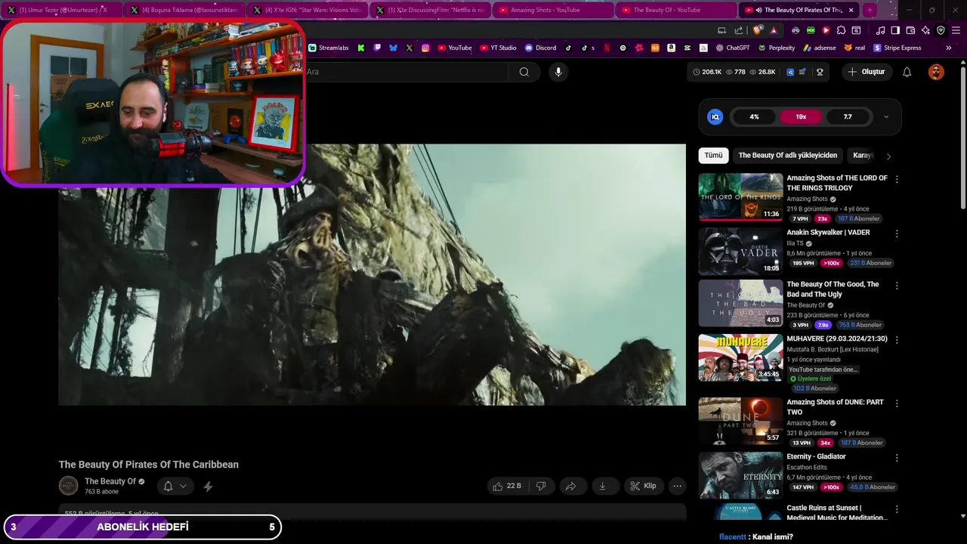Open the Perplexity bookmark
The image size is (967, 544).
coord(776,48)
